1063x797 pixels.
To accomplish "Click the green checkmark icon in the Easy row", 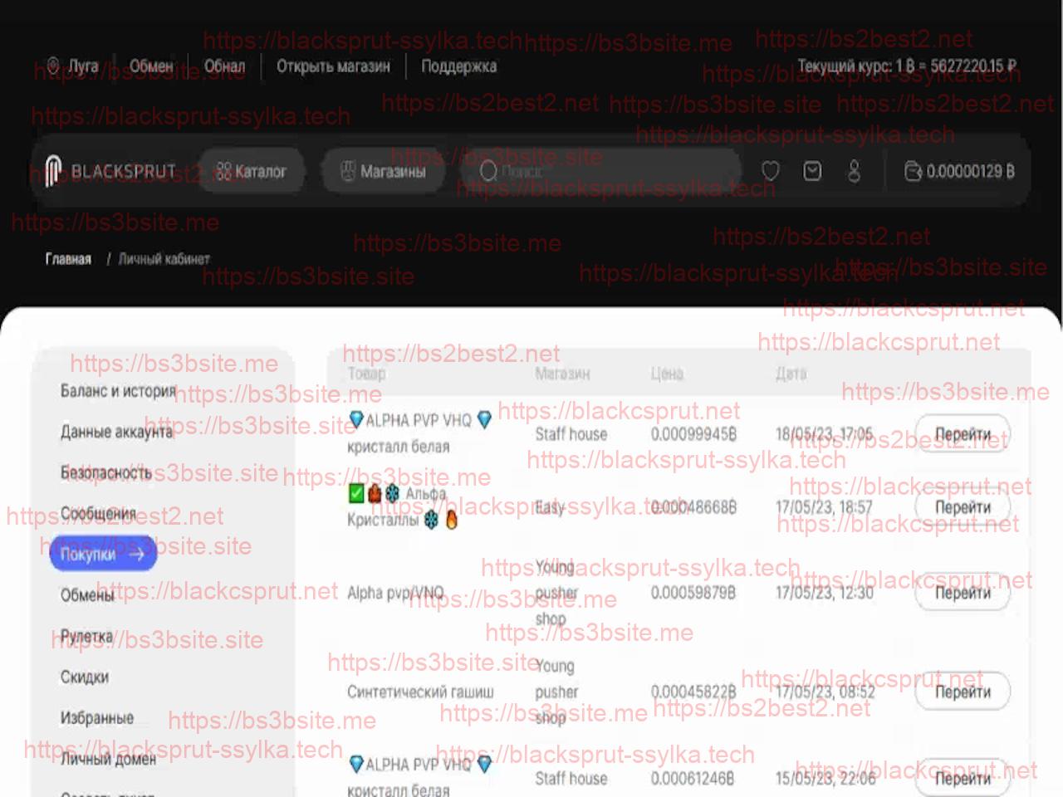I will point(356,493).
